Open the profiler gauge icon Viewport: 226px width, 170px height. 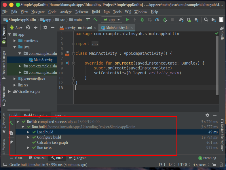coord(157,20)
